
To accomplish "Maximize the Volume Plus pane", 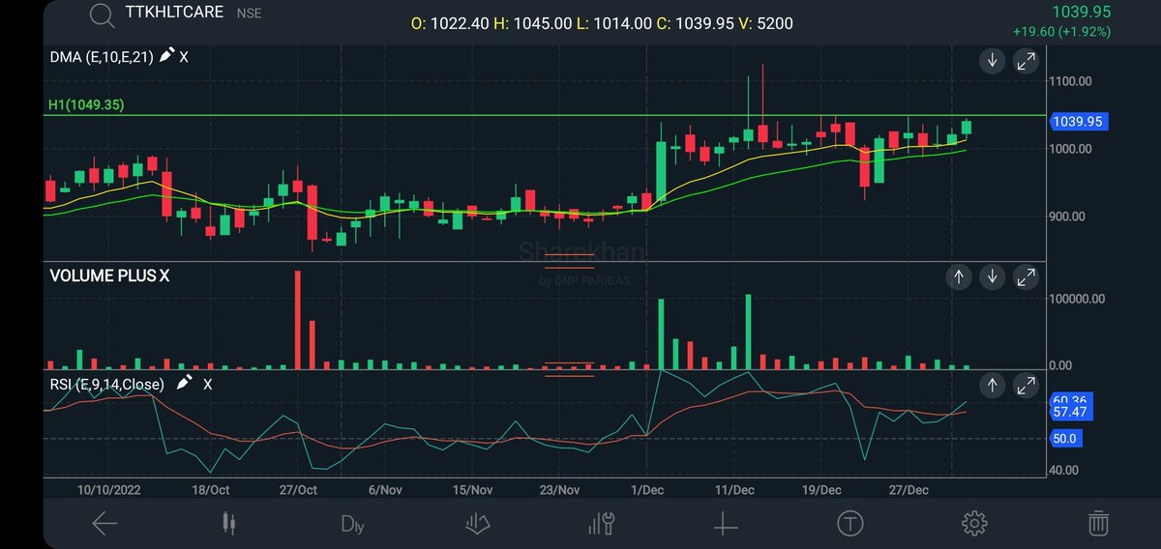I will pos(1026,276).
